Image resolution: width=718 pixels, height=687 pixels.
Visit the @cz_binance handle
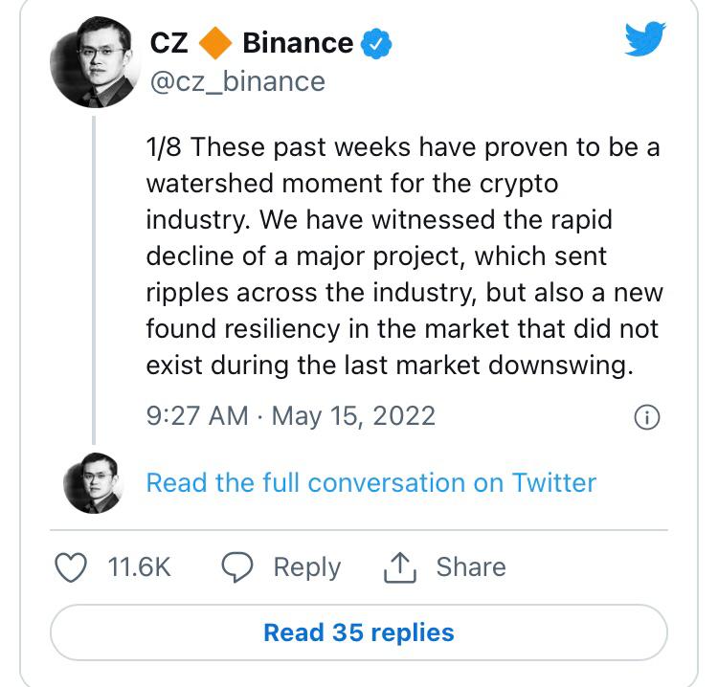coord(237,81)
